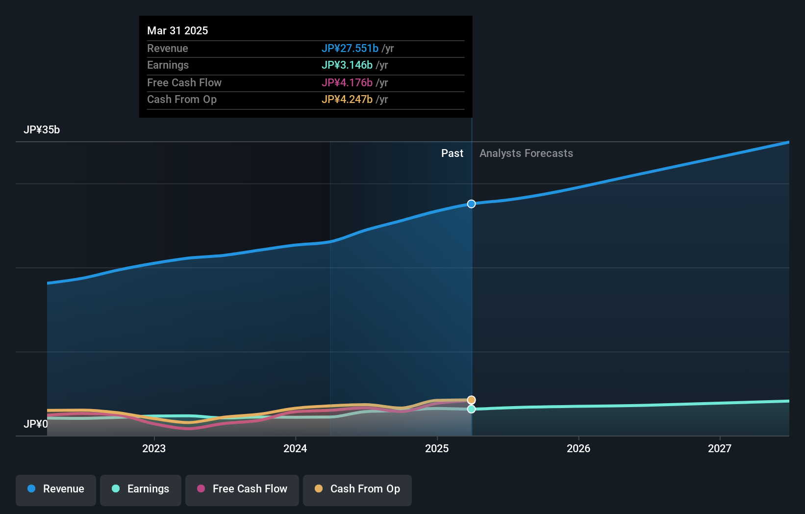Click the JP¥27.551b revenue value
The width and height of the screenshot is (805, 514).
[350, 48]
